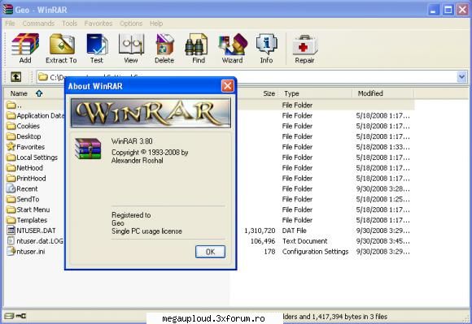Click the 9/30/2008 3:45 modified date
The image size is (472, 324).
(x=382, y=241)
